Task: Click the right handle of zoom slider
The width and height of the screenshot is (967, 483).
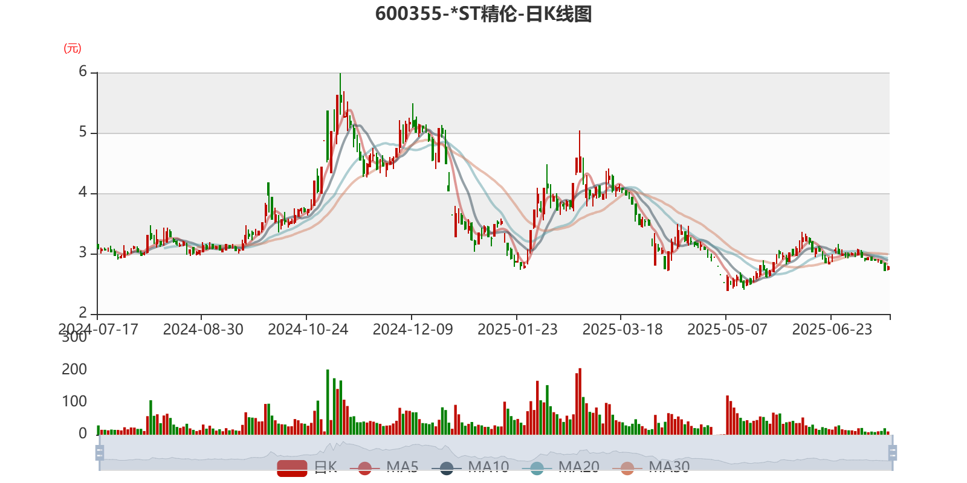Action: pyautogui.click(x=893, y=452)
